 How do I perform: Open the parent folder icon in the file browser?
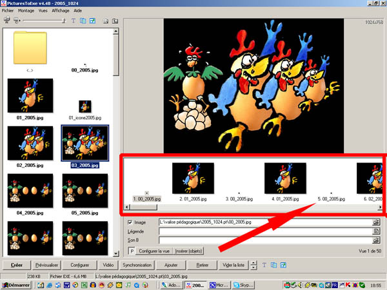pos(30,48)
